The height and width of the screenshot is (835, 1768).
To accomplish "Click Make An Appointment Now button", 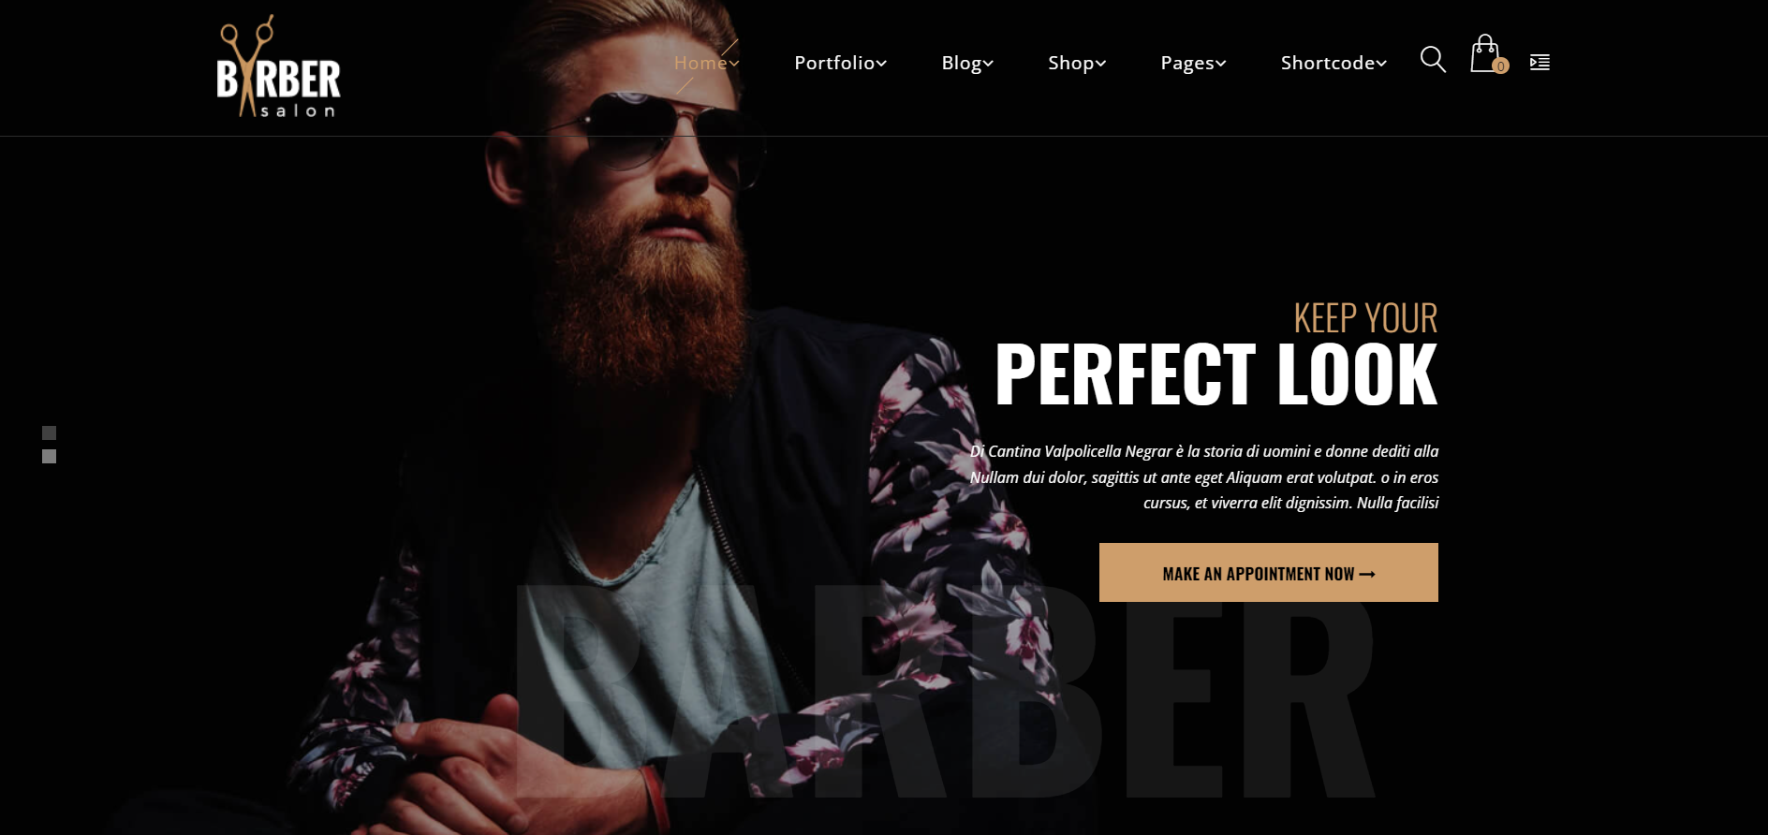I will point(1269,572).
